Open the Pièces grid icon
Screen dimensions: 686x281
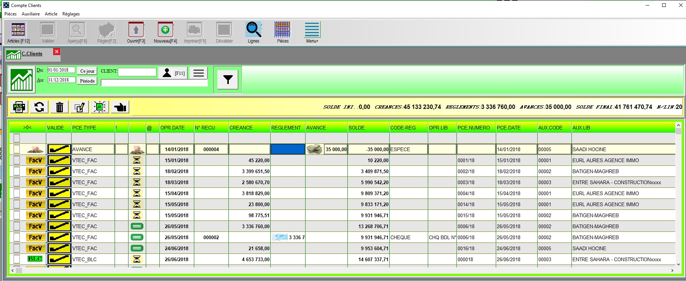pyautogui.click(x=282, y=32)
